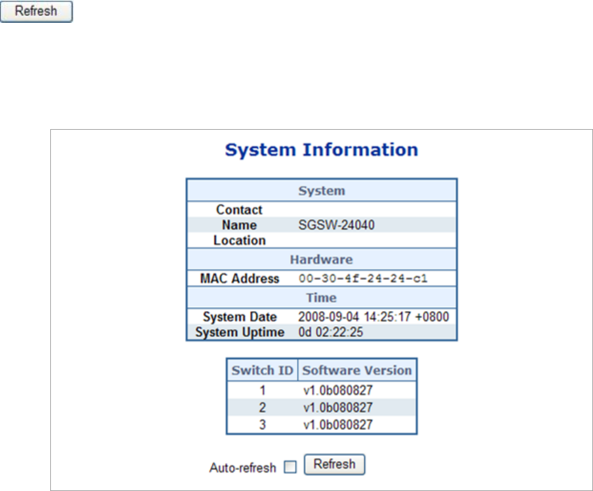Select Switch ID 1 cell
593x491 pixels.
(263, 390)
